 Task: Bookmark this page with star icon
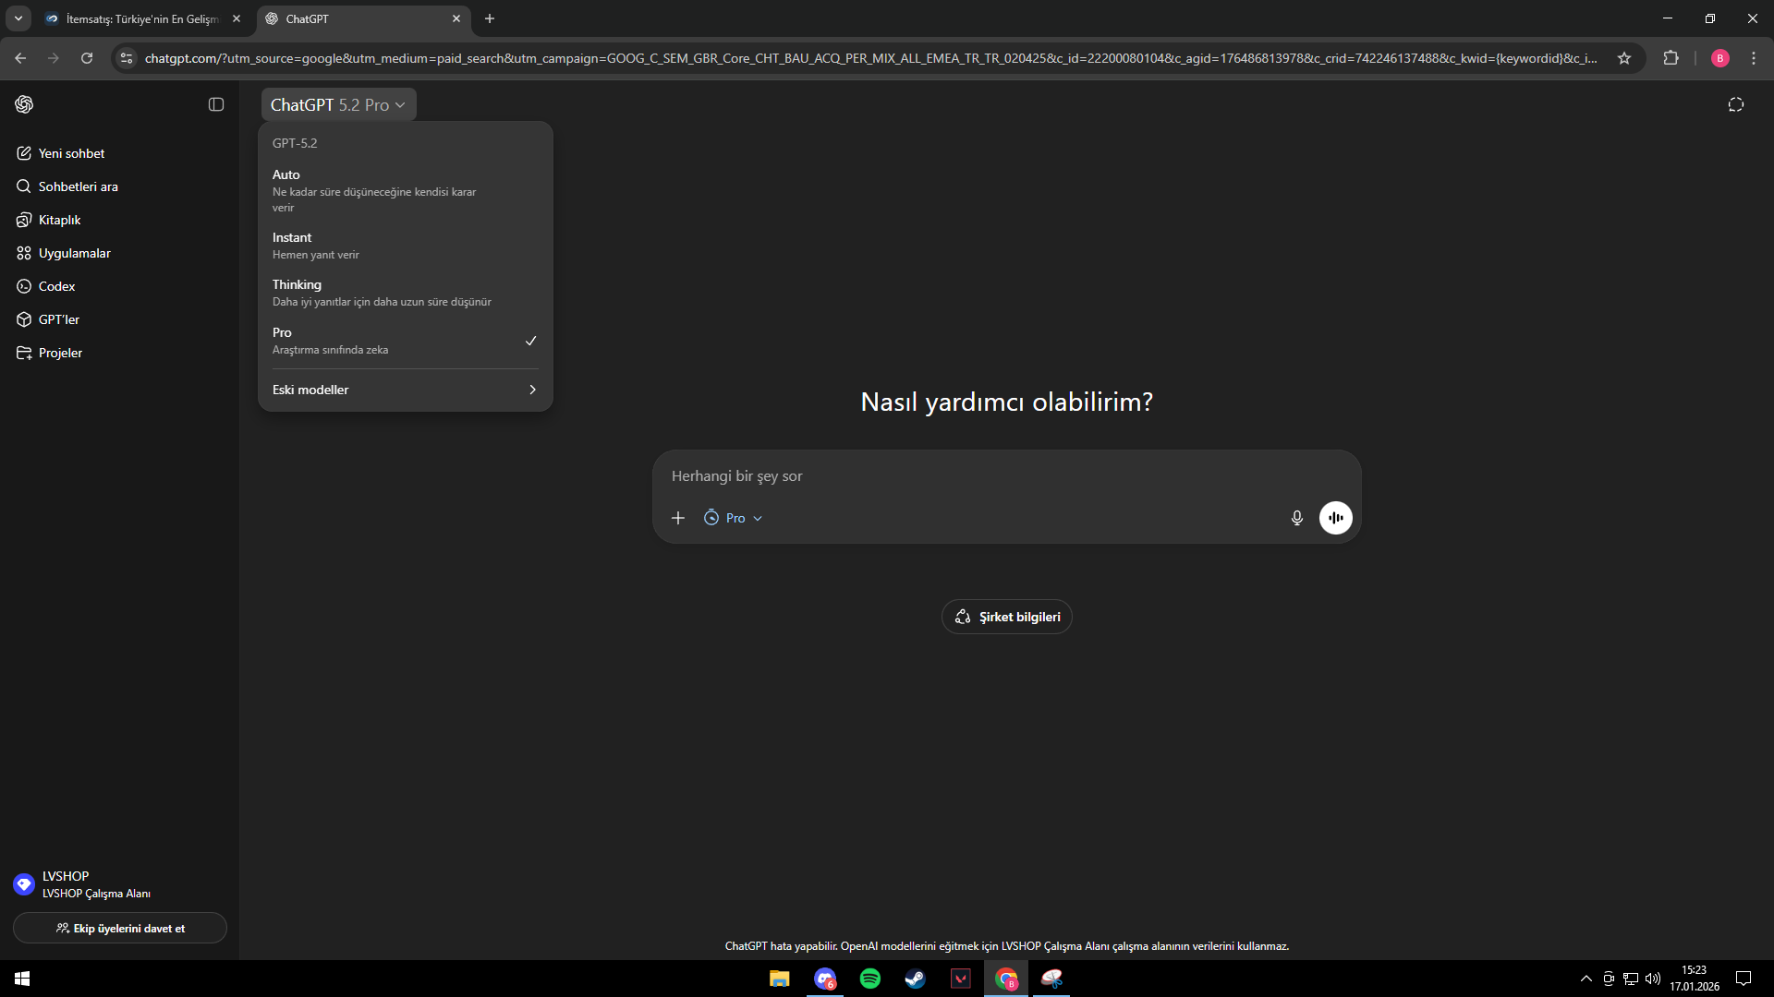pyautogui.click(x=1624, y=58)
